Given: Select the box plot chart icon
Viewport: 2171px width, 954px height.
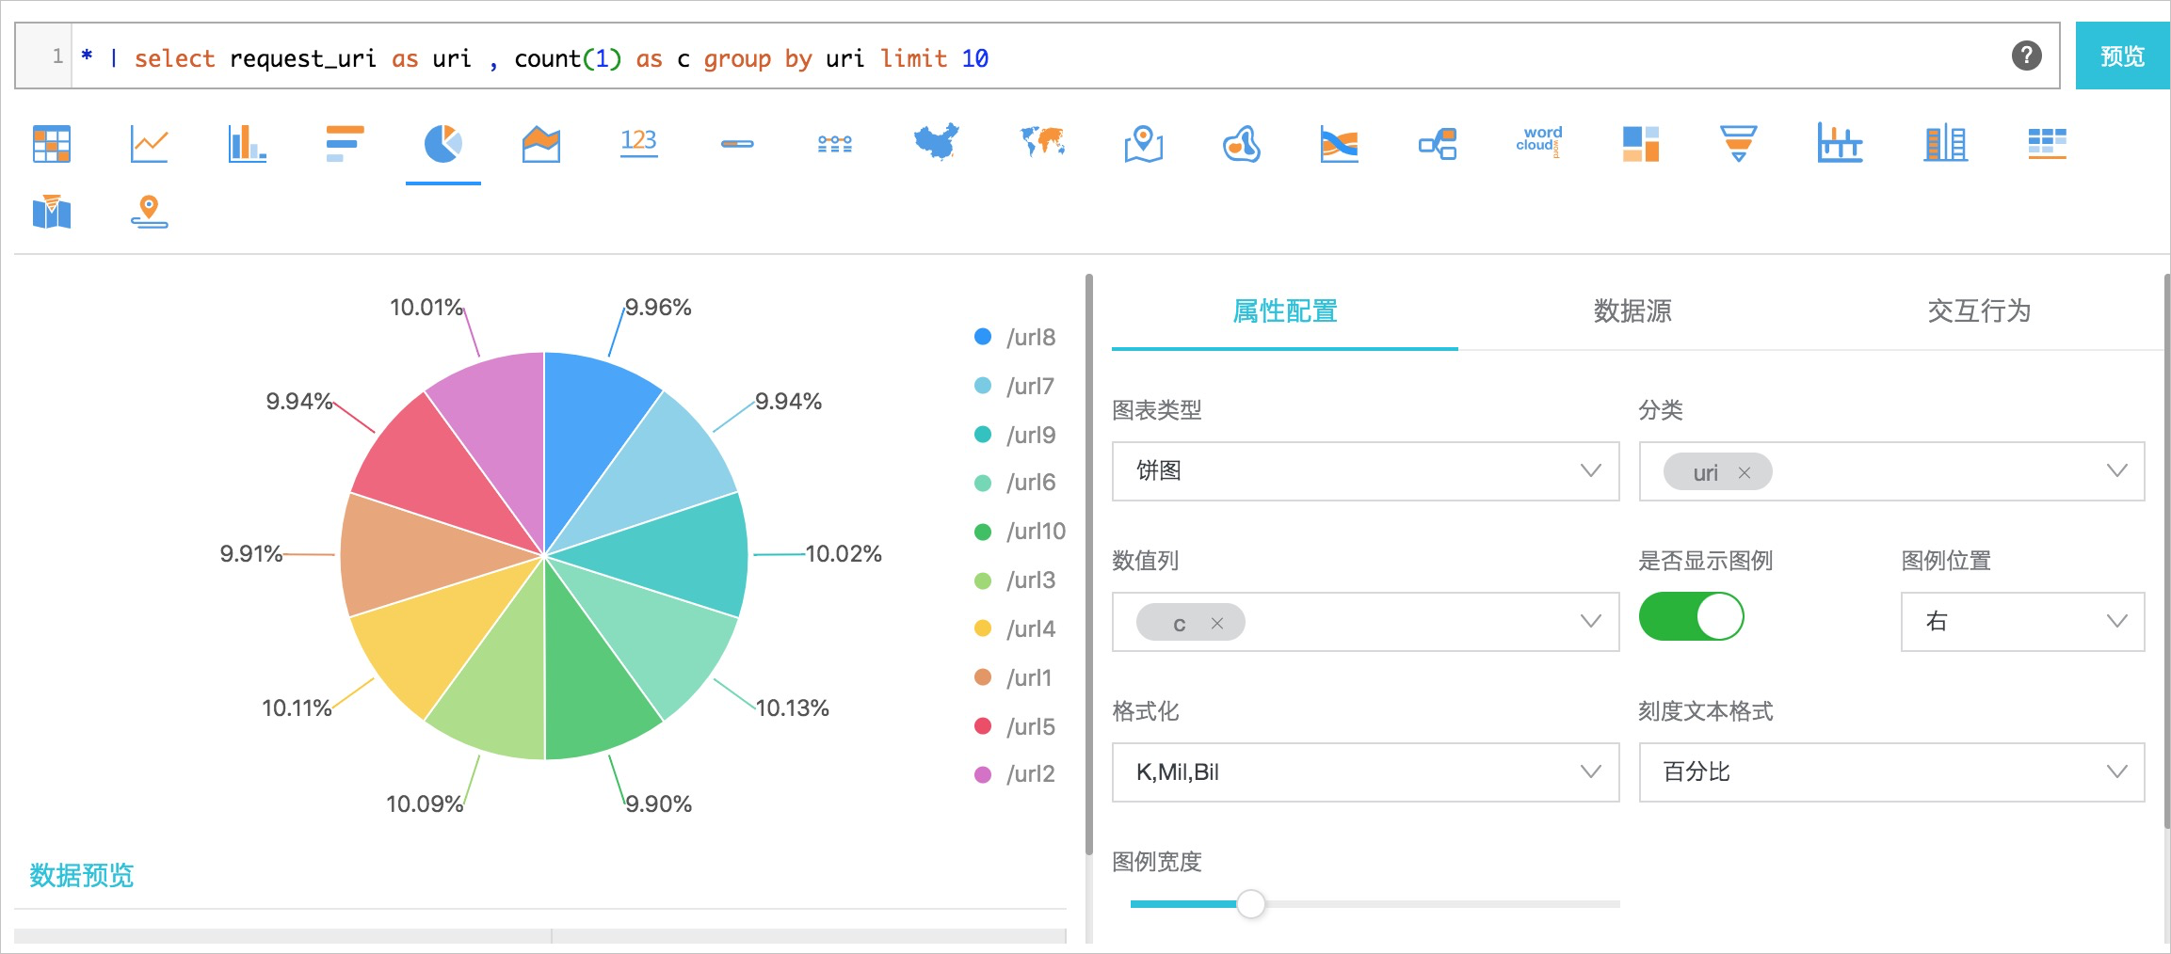Looking at the screenshot, I should pos(1840,143).
